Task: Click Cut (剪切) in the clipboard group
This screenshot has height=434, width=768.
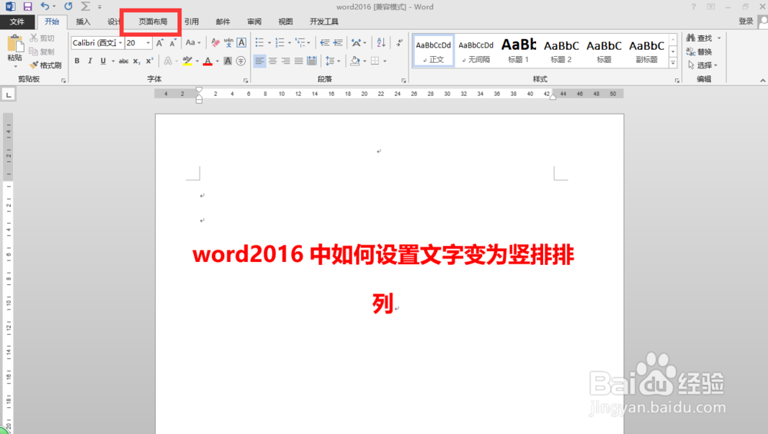Action: (x=42, y=38)
